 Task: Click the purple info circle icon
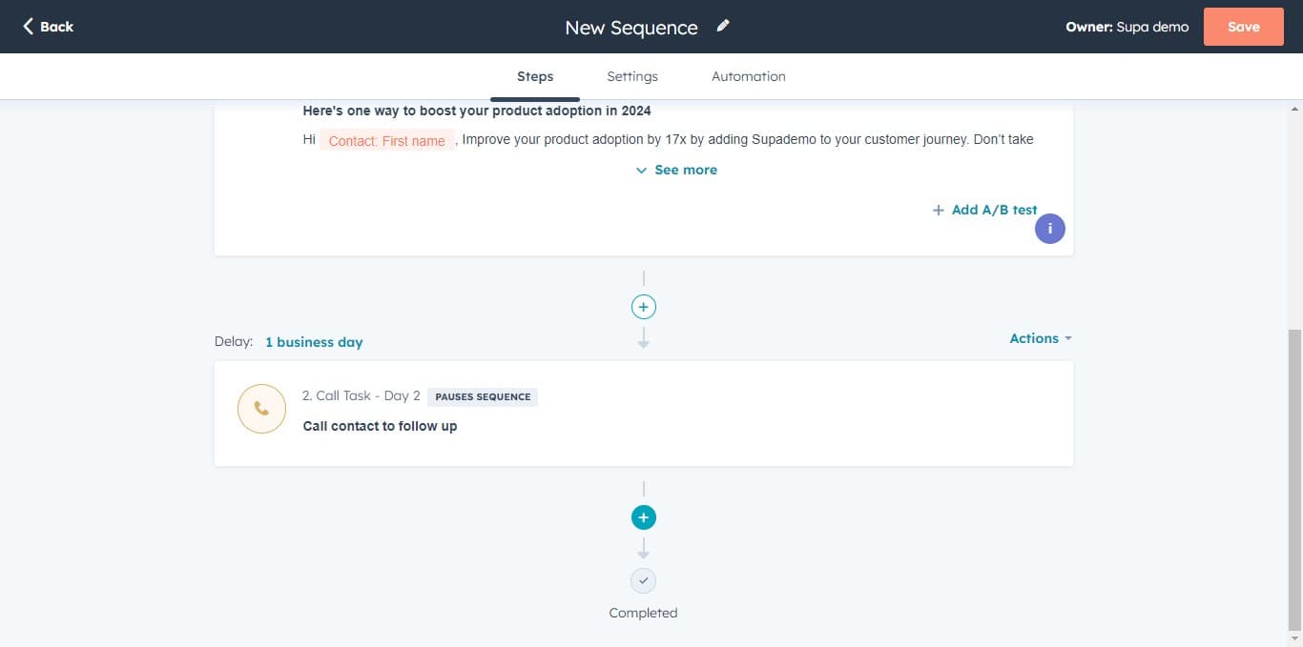tap(1049, 229)
